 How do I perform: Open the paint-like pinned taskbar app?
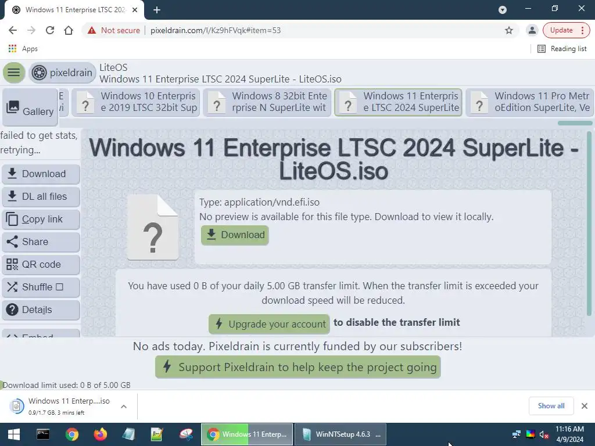[x=186, y=434]
